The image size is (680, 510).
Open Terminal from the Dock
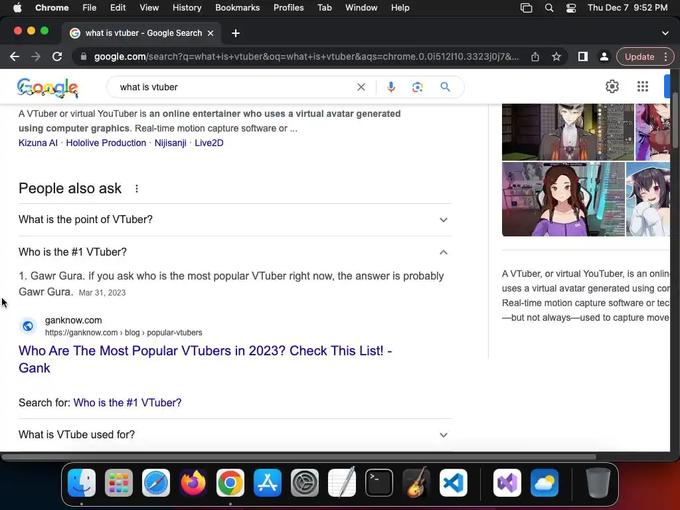point(379,483)
